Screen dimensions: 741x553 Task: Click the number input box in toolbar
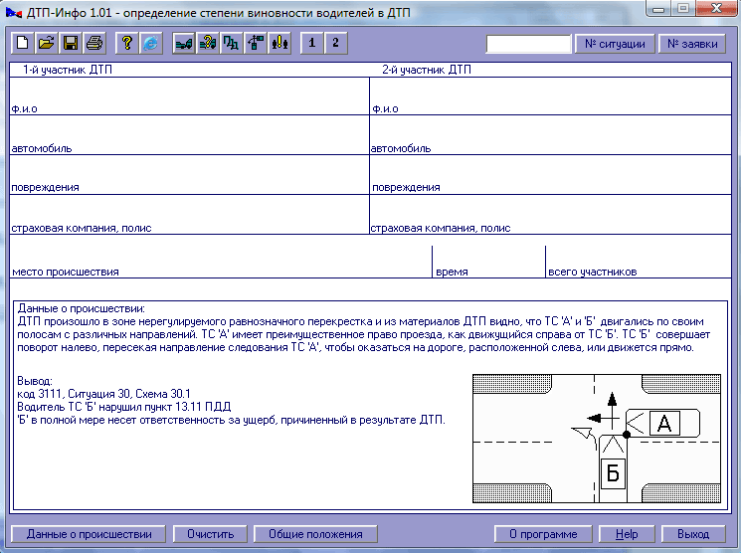529,44
